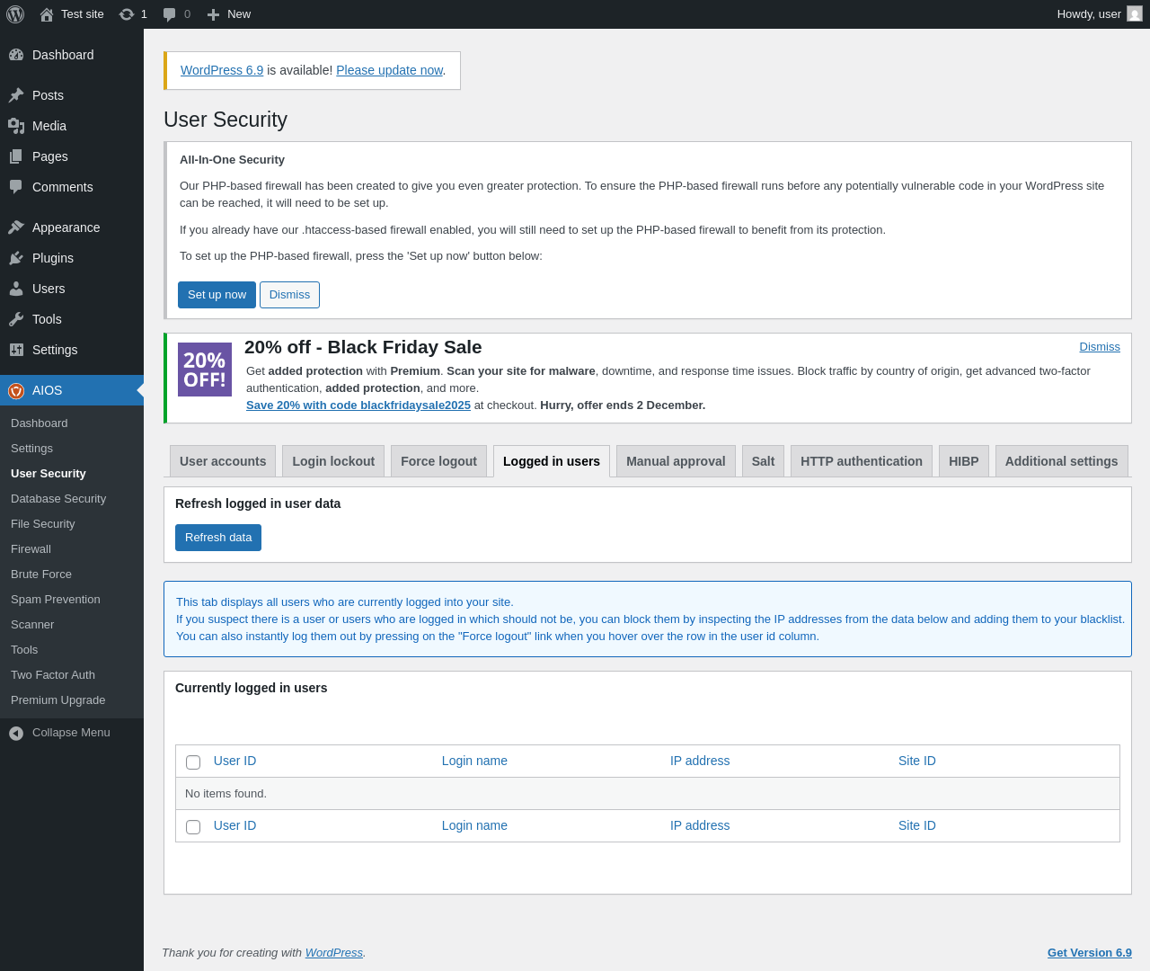Click the Settings sliders icon
Image resolution: width=1150 pixels, height=971 pixels.
pos(16,350)
